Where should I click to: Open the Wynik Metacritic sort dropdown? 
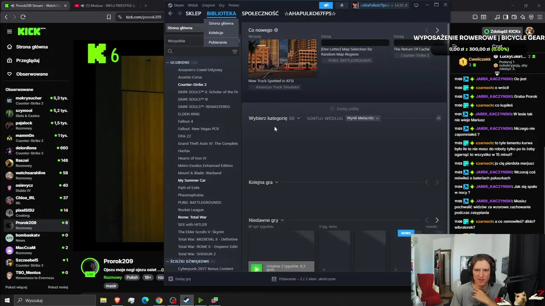point(362,118)
